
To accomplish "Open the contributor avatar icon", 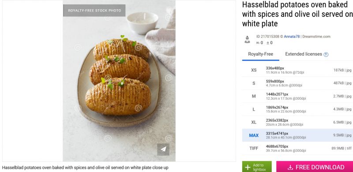I will [x=247, y=39].
